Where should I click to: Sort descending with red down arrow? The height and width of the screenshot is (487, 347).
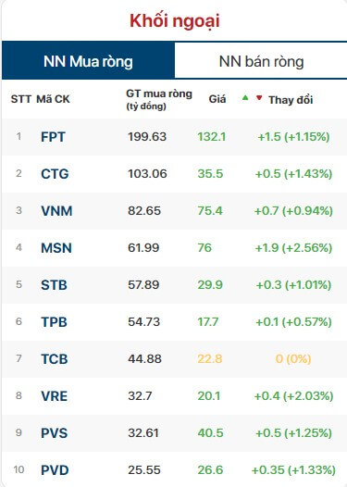click(x=259, y=98)
